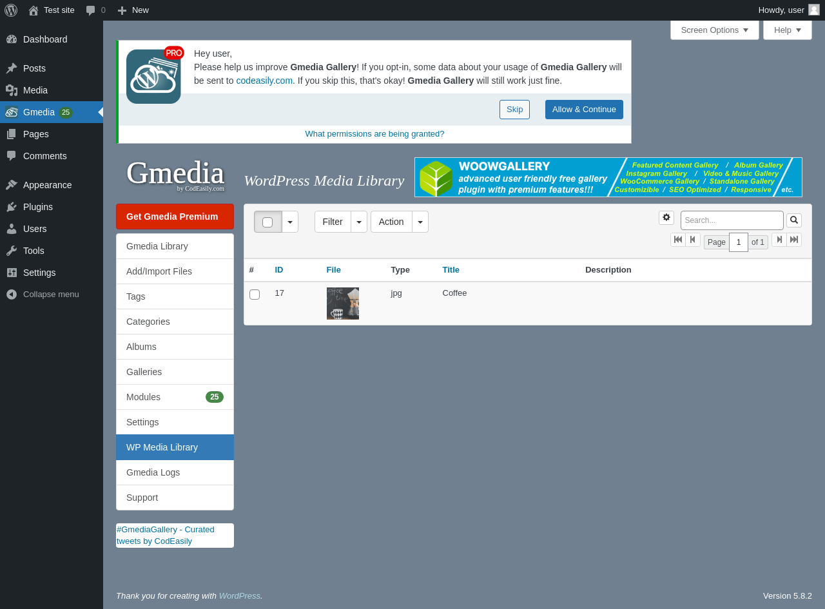Check the row checkbox for Coffee
825x609 pixels.
pyautogui.click(x=255, y=295)
